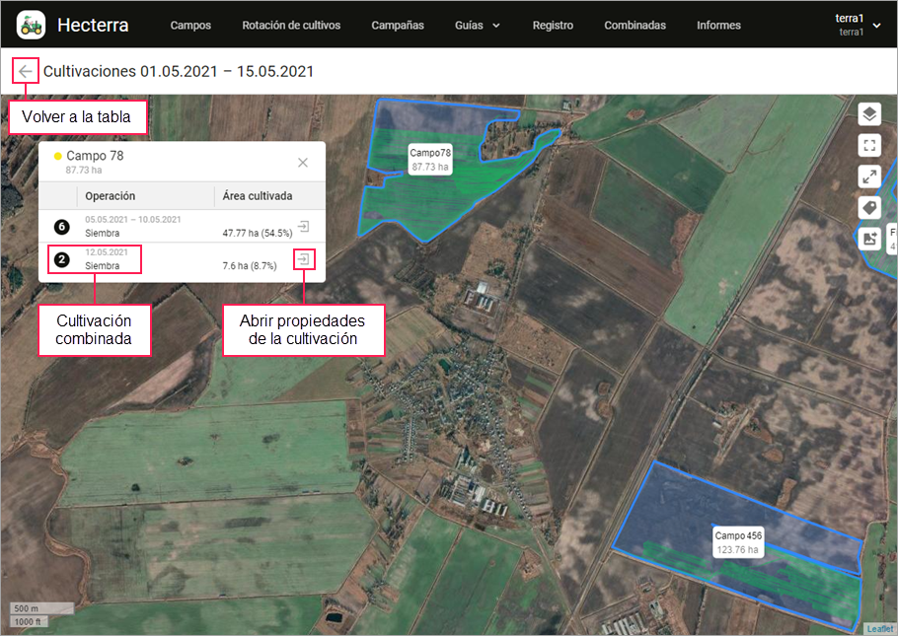Expand the Guías dropdown menu

tap(478, 26)
